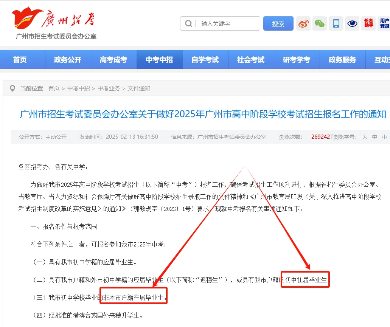The width and height of the screenshot is (390, 327).
Task: Click the 广州招考 logo
Action: [x=53, y=18]
